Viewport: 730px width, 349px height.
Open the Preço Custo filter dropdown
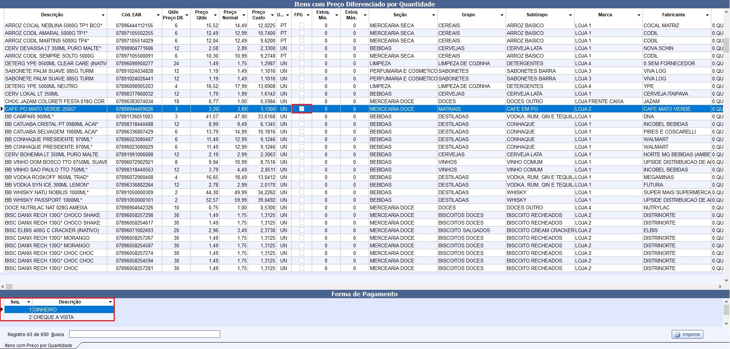(x=272, y=15)
